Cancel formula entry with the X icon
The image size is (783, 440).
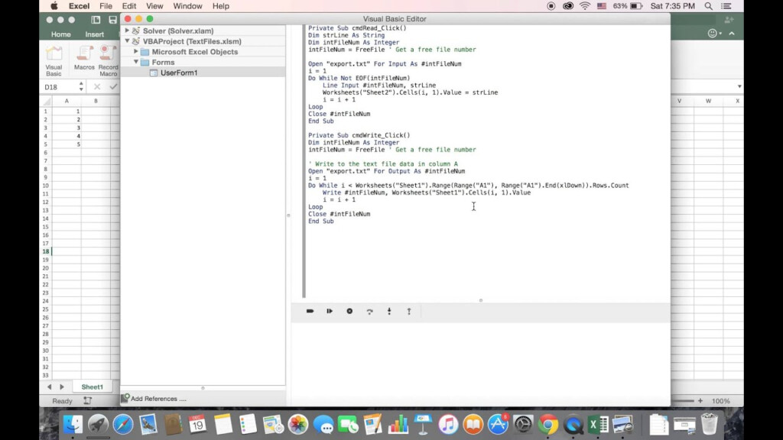(x=97, y=87)
